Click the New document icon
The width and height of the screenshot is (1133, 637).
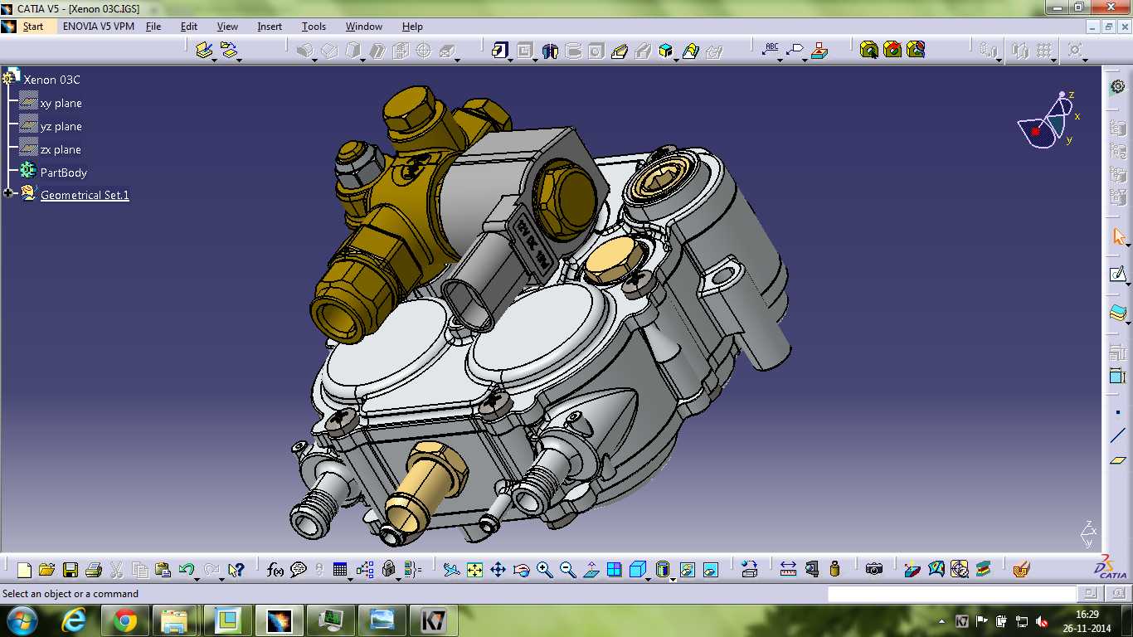pyautogui.click(x=24, y=570)
